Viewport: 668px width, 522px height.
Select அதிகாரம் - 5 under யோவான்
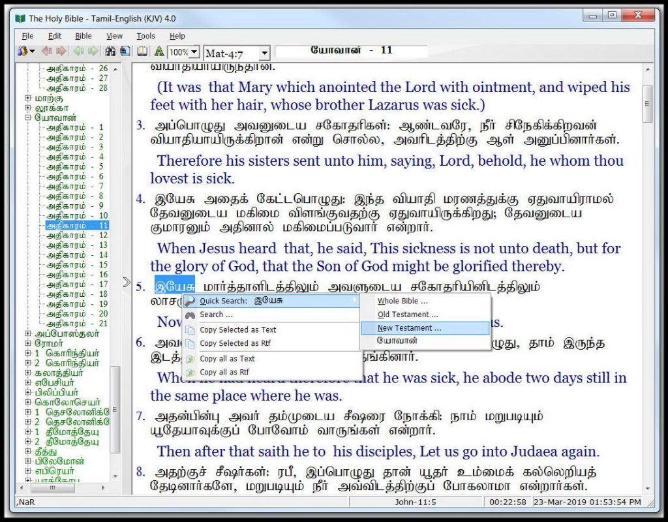point(75,166)
